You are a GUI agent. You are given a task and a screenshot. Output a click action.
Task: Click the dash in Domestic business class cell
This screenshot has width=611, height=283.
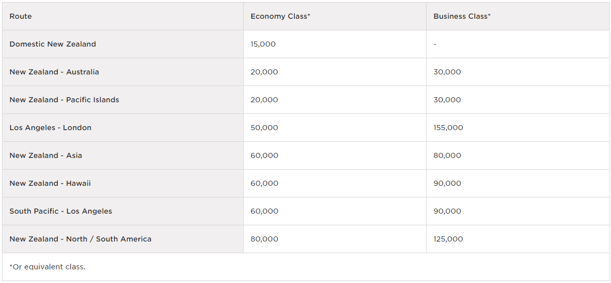coord(435,44)
